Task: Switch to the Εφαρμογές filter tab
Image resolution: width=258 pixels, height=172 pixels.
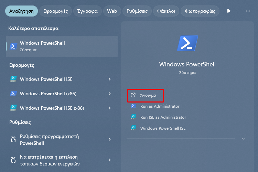Action: [55, 11]
